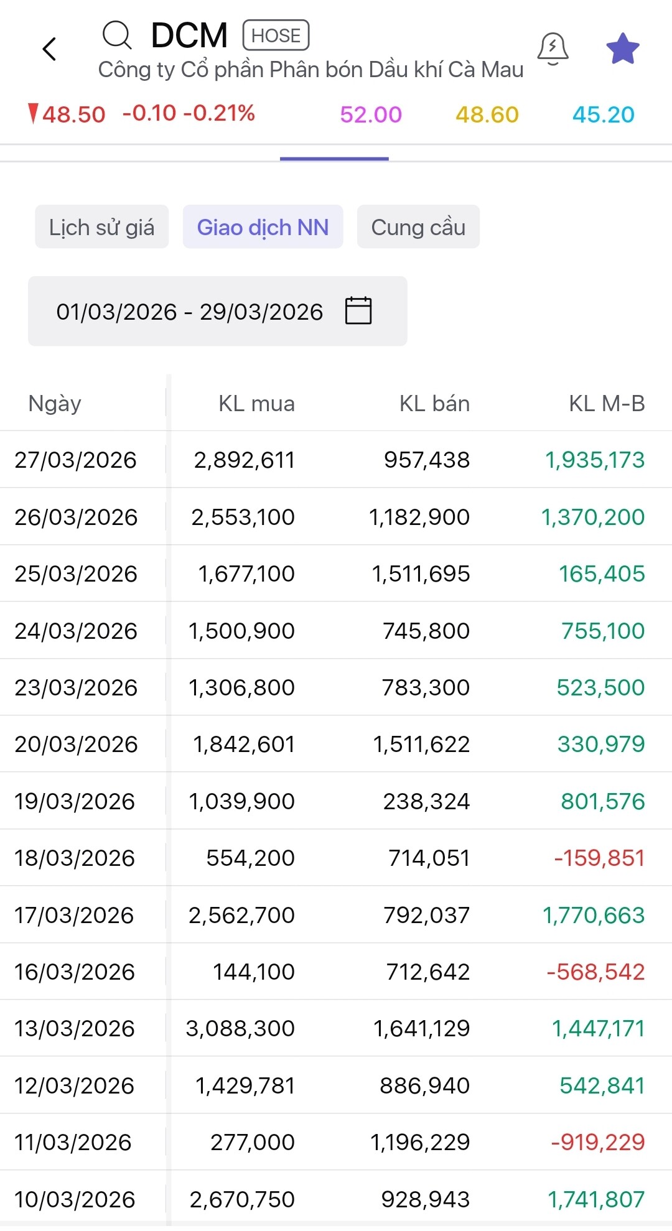Switch to Lịch sử giá tab
The width and height of the screenshot is (672, 1231).
[101, 227]
